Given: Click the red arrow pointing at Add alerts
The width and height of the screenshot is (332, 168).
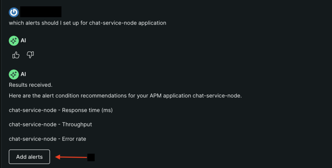Looking at the screenshot, I should coord(71,157).
